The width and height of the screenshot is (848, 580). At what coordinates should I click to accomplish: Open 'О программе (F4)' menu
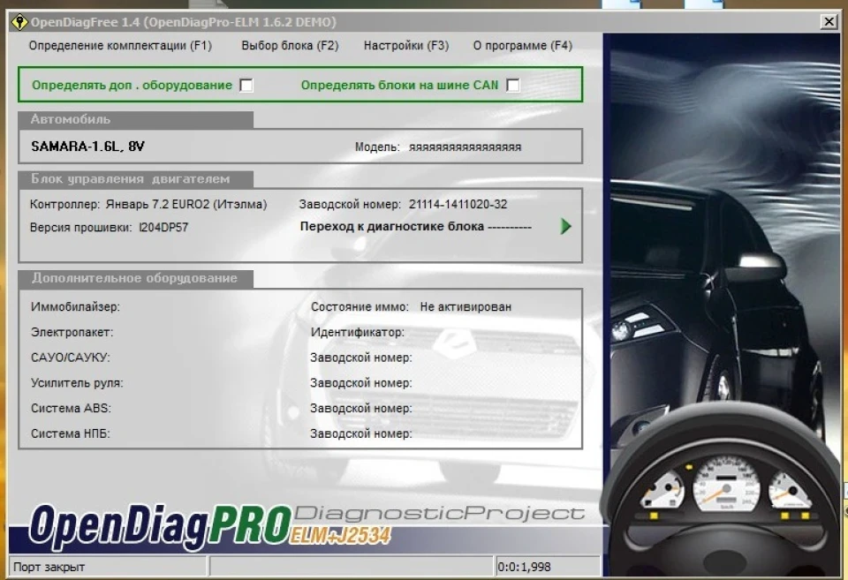pyautogui.click(x=522, y=46)
